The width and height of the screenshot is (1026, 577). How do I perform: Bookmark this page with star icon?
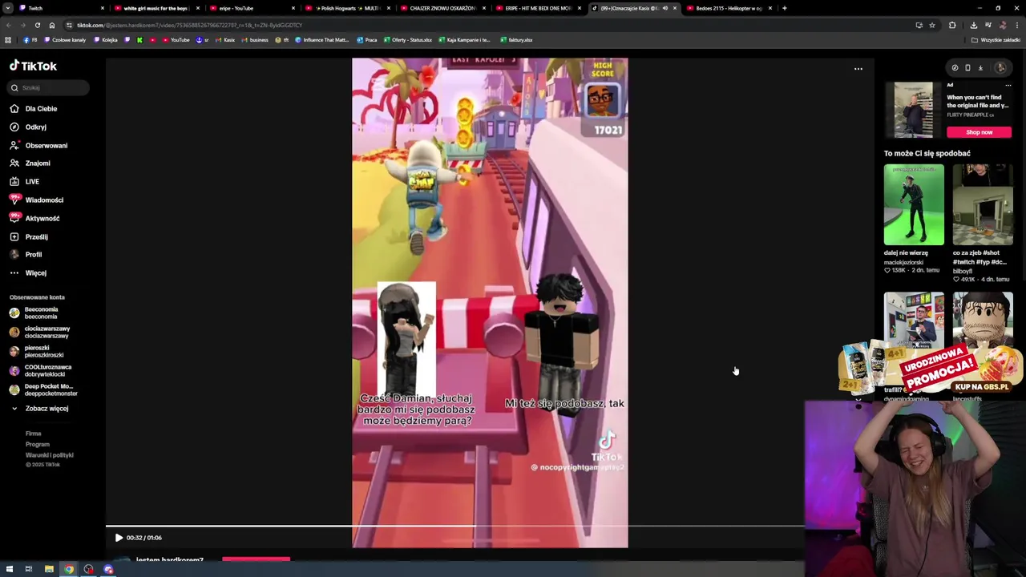pyautogui.click(x=931, y=25)
